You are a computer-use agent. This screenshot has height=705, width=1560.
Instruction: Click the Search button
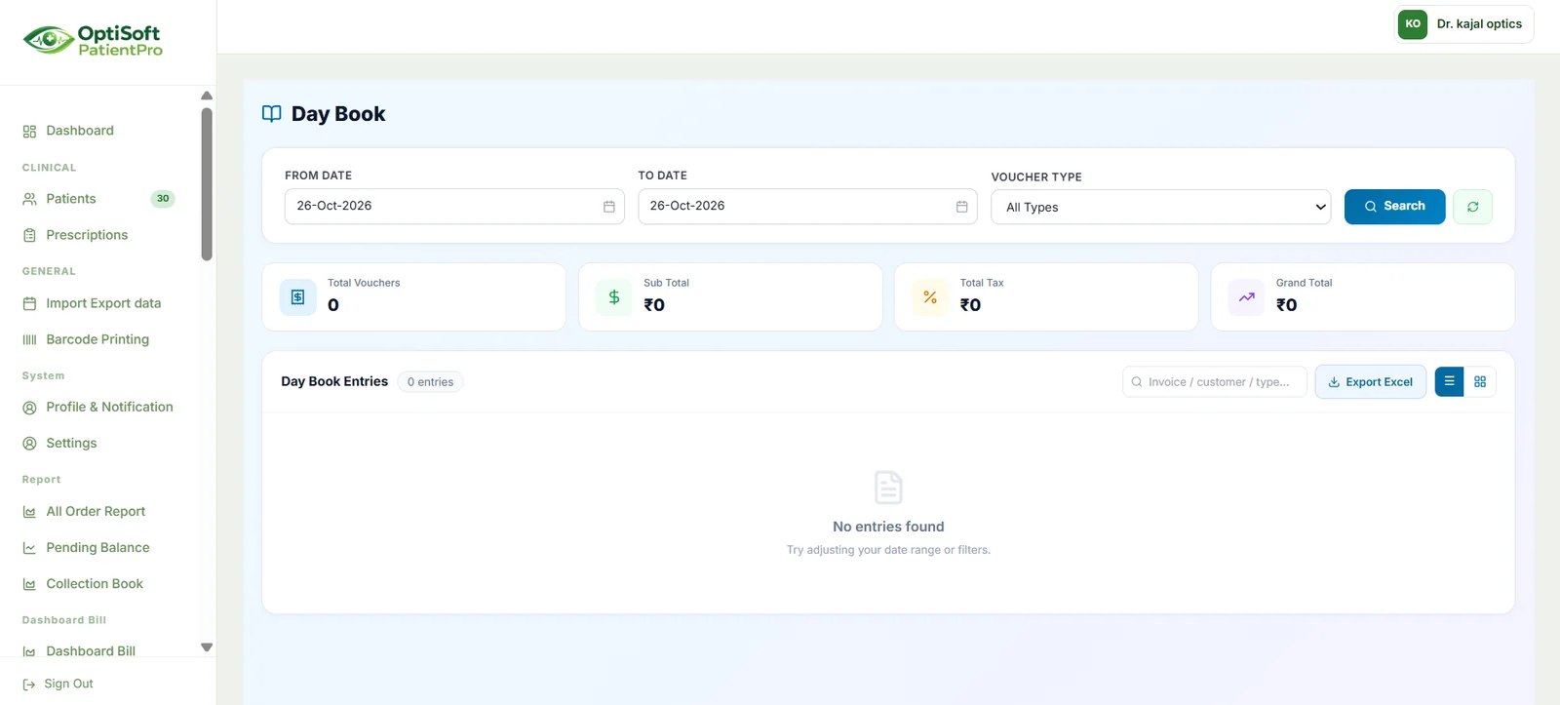point(1394,207)
